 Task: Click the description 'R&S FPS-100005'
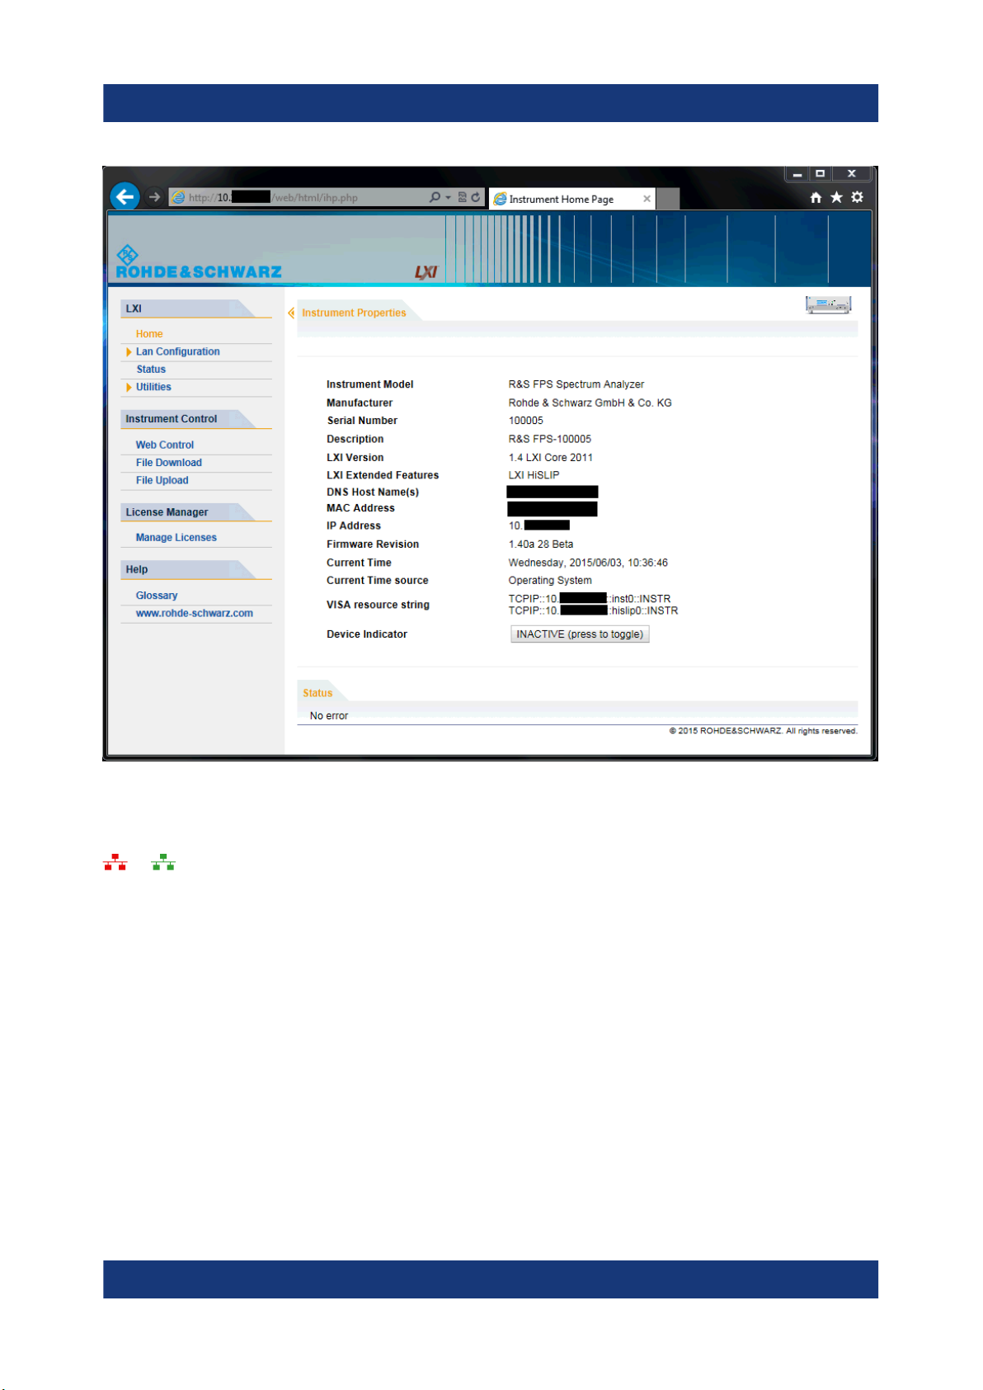coord(550,439)
